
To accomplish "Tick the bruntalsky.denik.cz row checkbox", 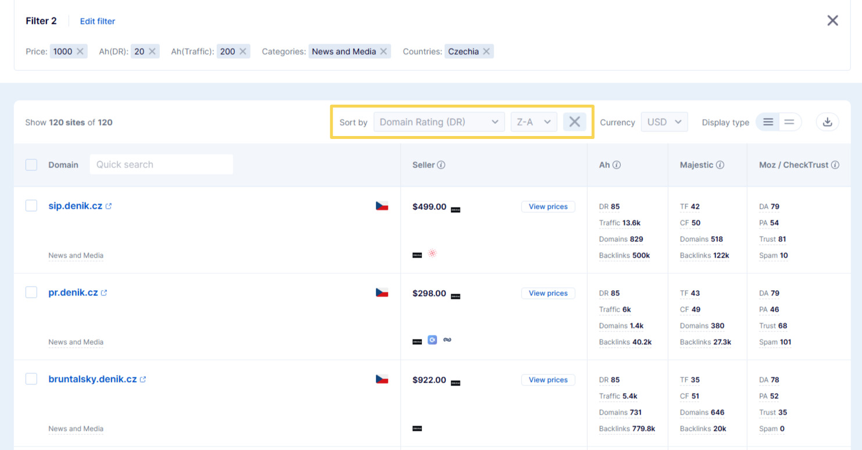I will (31, 379).
